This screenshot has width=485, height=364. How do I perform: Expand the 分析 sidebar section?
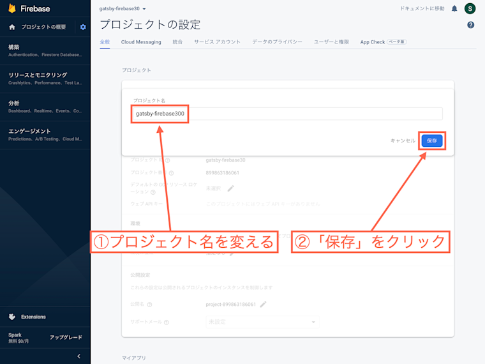pyautogui.click(x=45, y=107)
